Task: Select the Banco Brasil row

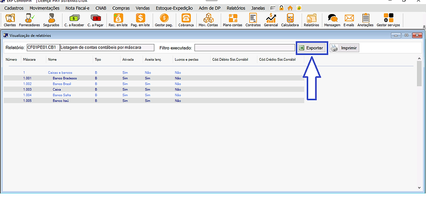Action: click(x=154, y=84)
